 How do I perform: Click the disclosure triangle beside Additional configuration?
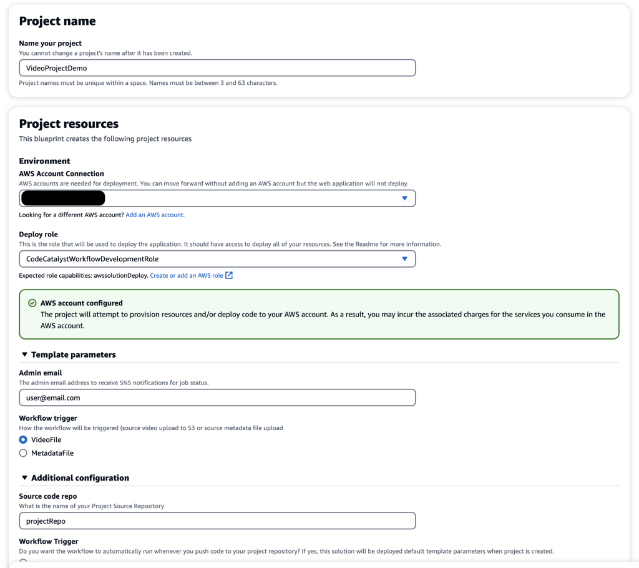25,477
